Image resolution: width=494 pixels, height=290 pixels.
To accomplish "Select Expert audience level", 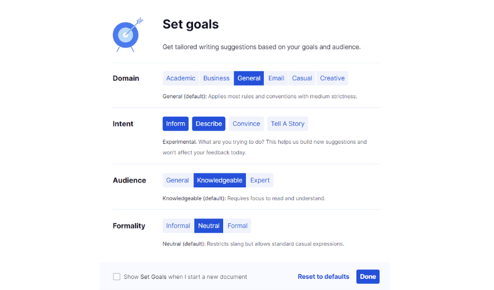I will (x=260, y=180).
